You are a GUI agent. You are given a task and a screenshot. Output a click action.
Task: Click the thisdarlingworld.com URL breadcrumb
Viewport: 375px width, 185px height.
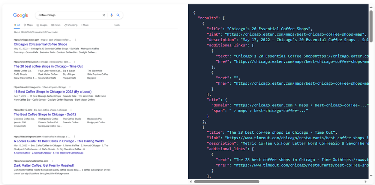42,137
